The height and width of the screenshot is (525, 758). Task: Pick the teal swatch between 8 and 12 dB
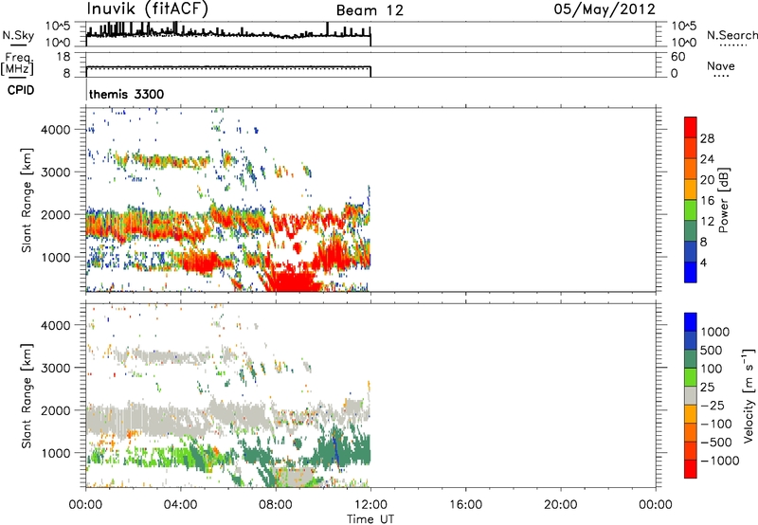point(691,231)
